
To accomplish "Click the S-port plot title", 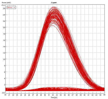I will point(54,3).
